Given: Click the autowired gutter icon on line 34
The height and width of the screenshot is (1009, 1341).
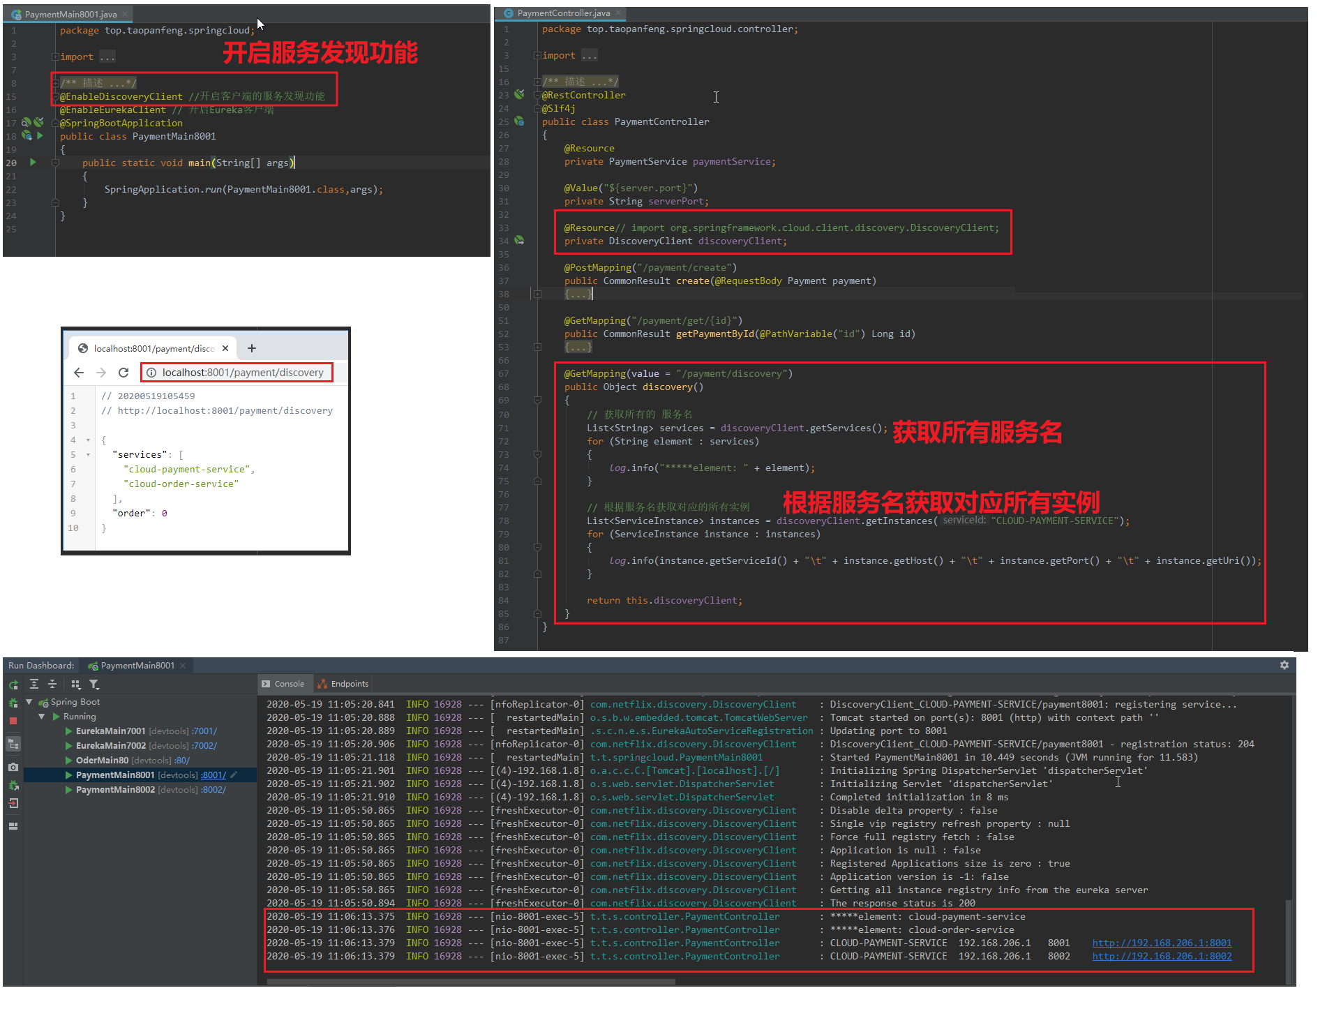Looking at the screenshot, I should 519,240.
